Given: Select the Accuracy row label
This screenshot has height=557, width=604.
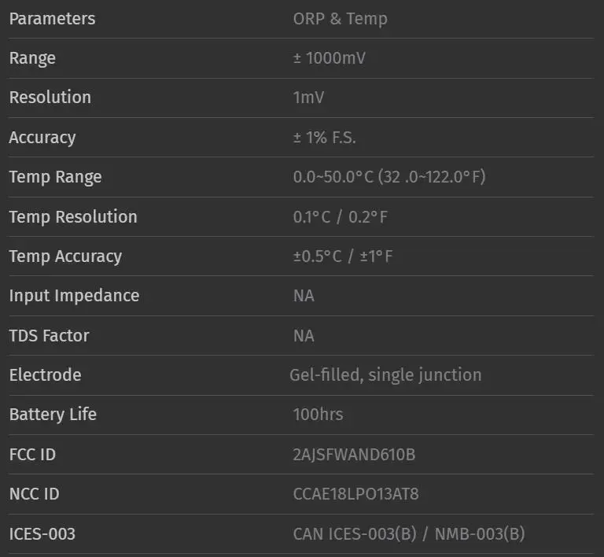Looking at the screenshot, I should 42,138.
